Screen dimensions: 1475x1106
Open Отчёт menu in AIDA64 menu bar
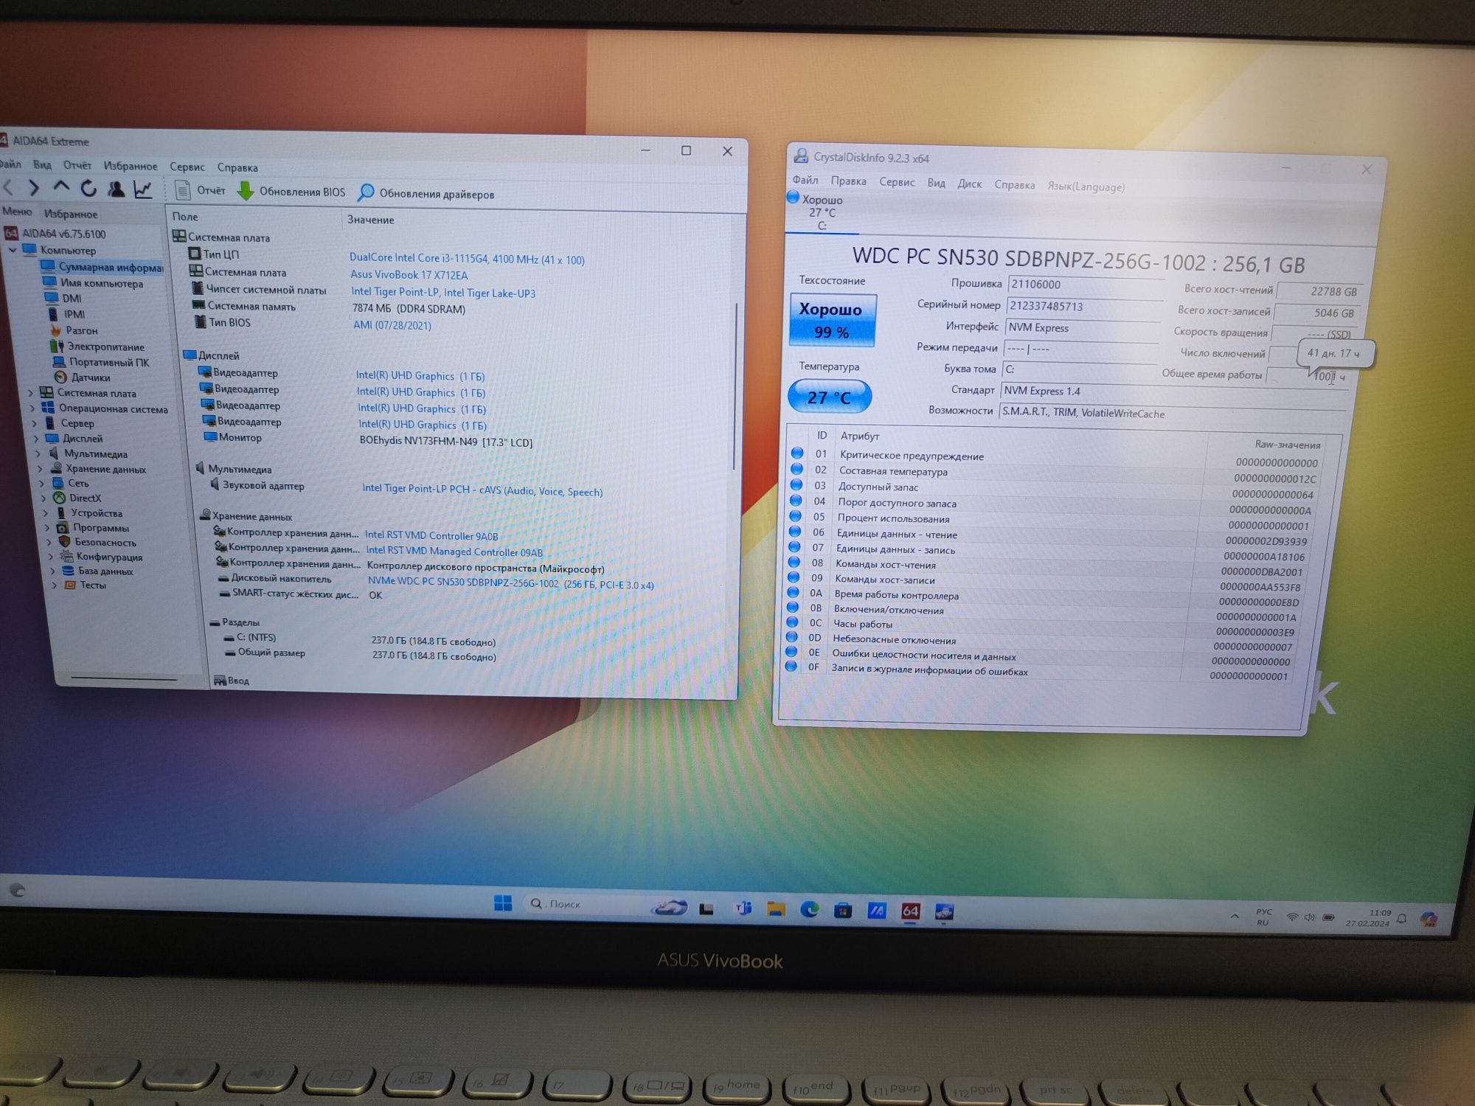(77, 165)
